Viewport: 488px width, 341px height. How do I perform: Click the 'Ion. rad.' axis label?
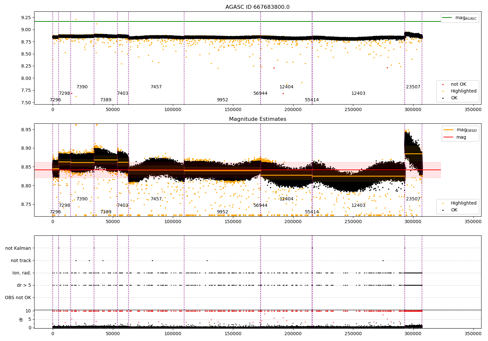(x=22, y=273)
